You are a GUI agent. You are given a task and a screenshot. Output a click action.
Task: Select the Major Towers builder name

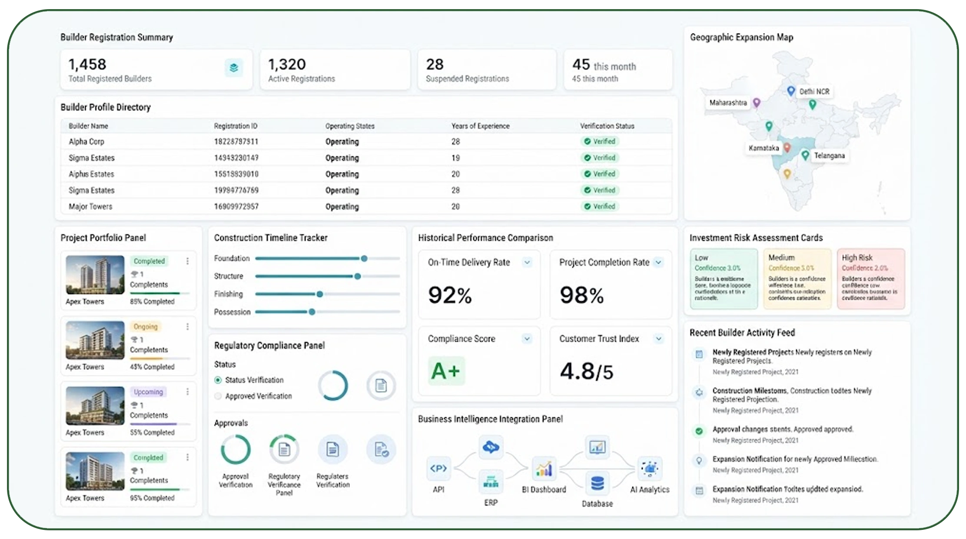pyautogui.click(x=90, y=206)
